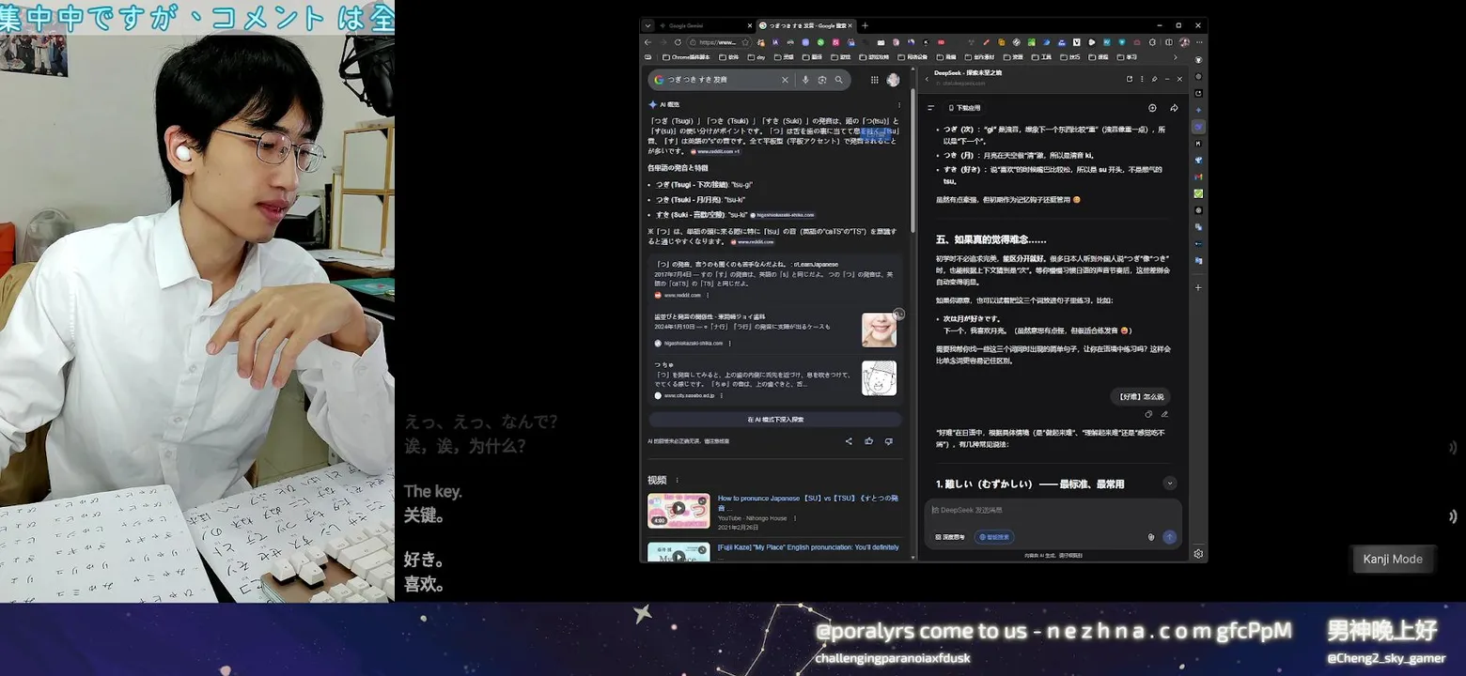Open browser sidebar settings gear icon
Viewport: 1466px width, 676px height.
pos(1198,554)
